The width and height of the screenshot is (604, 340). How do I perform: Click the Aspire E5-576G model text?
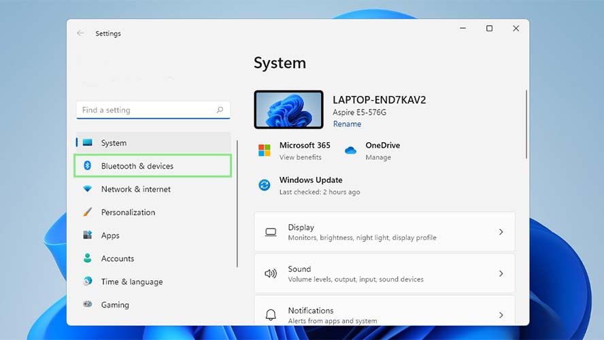coord(359,112)
